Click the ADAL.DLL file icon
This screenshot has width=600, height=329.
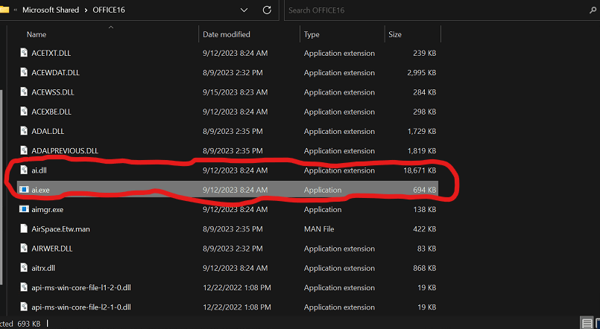coord(24,131)
